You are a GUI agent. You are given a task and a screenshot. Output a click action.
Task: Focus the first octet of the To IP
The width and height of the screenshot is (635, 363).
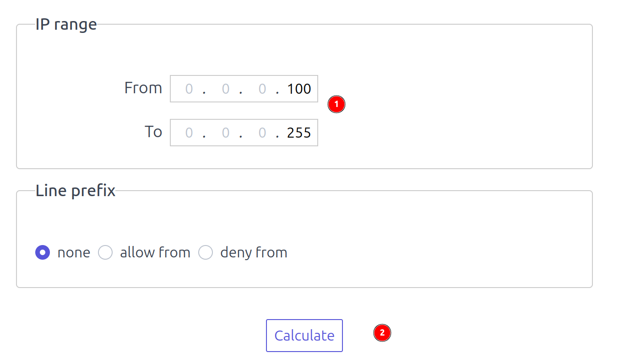(x=189, y=133)
